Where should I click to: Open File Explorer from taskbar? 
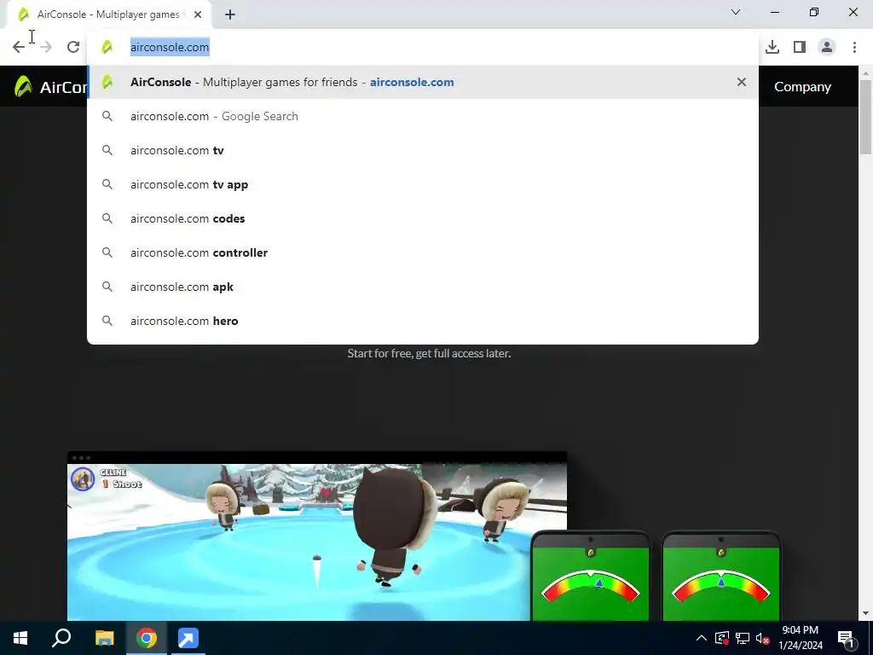pyautogui.click(x=104, y=638)
